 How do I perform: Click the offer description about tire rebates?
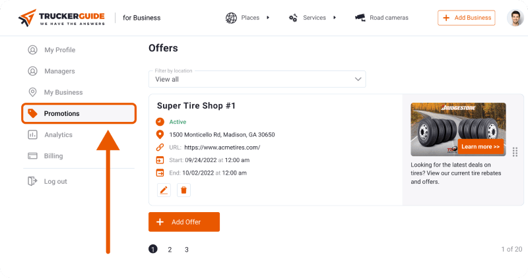(x=456, y=173)
